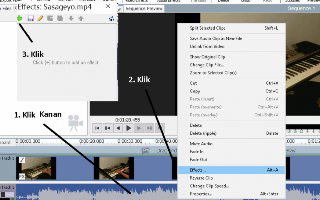Select Split Selected Clips

232,28
